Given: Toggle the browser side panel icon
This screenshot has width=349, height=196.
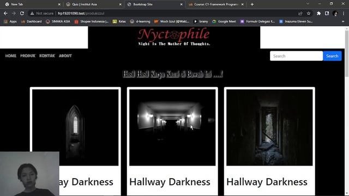Looking at the screenshot, I should pos(327,13).
